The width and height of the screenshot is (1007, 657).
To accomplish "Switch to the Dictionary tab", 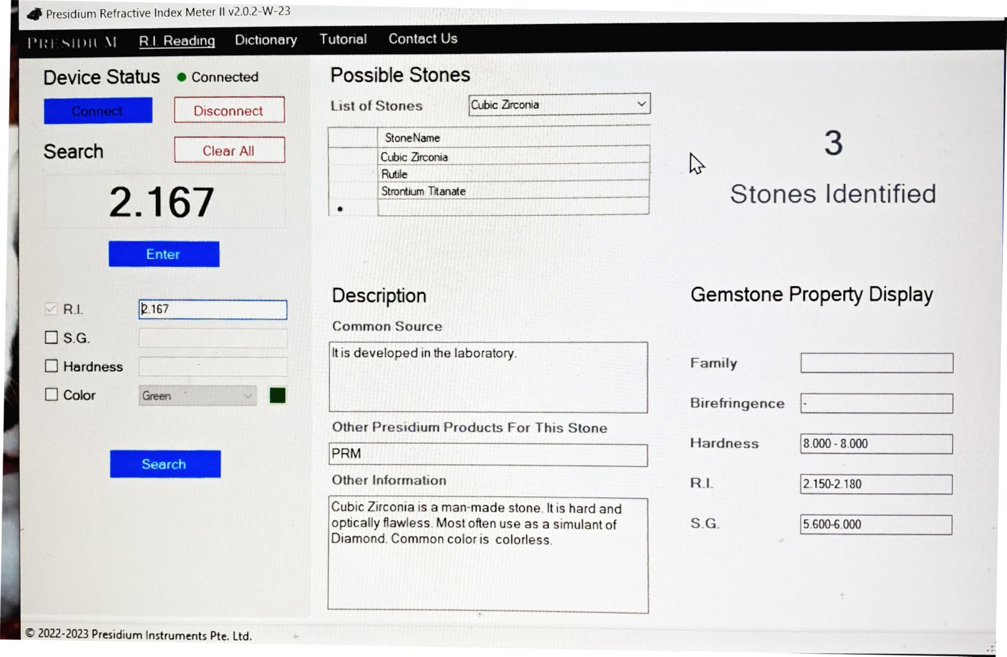I will pyautogui.click(x=266, y=40).
